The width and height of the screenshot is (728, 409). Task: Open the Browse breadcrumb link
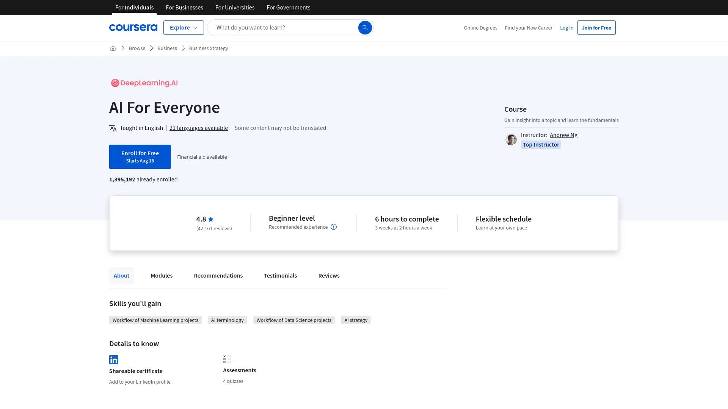point(137,48)
